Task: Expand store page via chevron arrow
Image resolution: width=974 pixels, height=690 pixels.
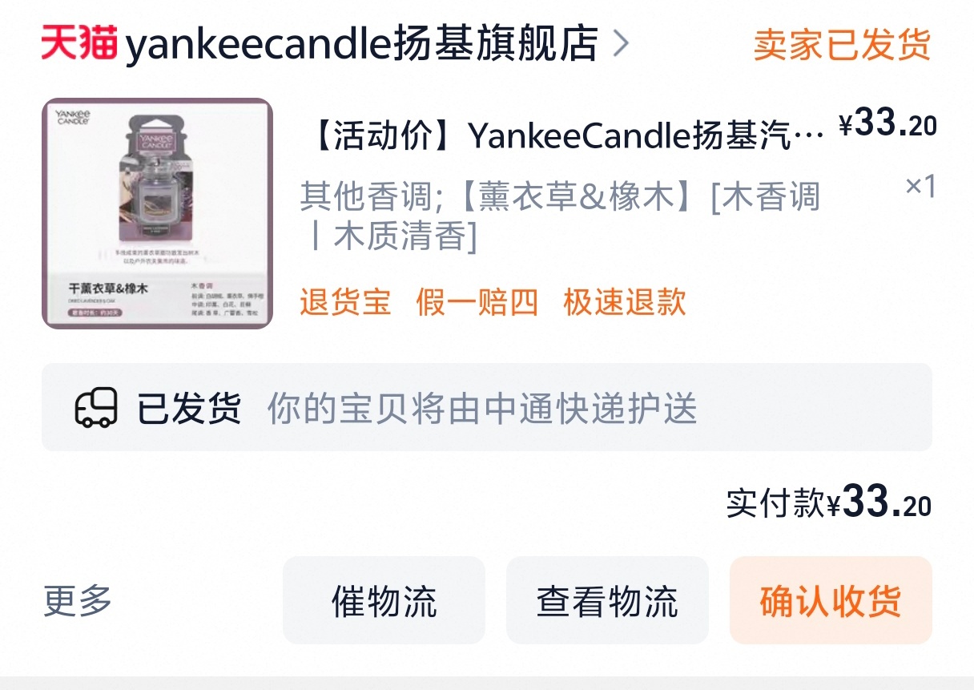Action: (621, 43)
